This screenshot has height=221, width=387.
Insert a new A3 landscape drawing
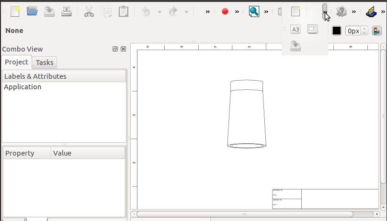pos(296,30)
